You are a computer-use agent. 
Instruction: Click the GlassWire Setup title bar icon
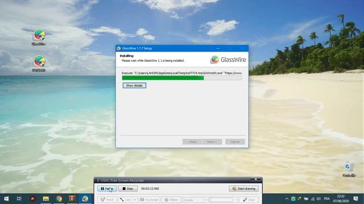tap(119, 48)
